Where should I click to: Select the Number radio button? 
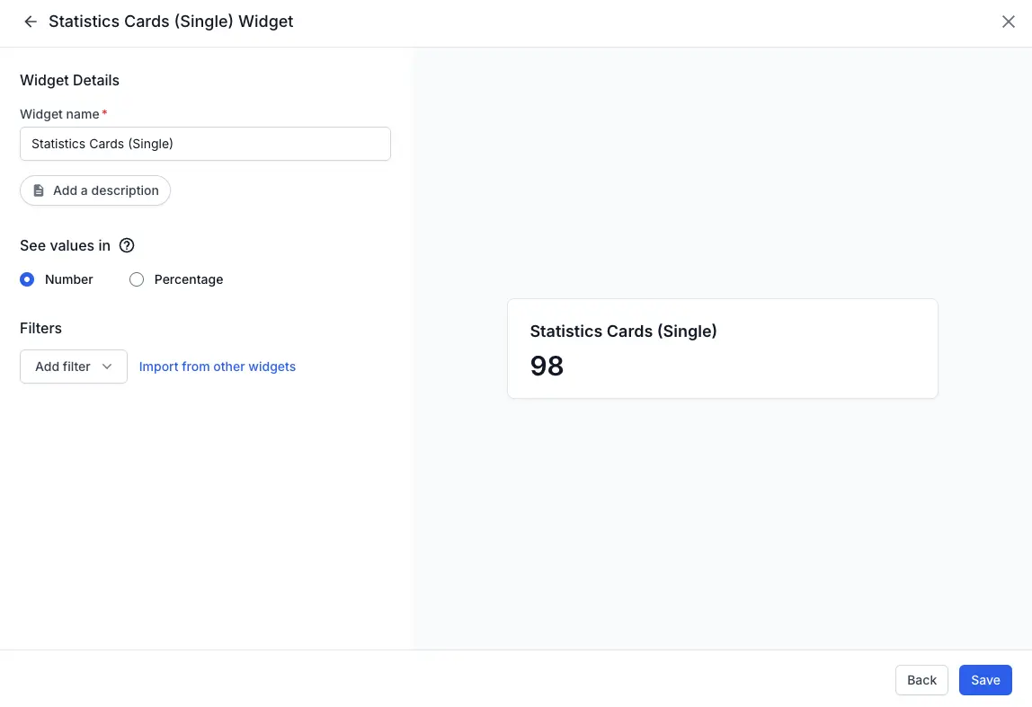tap(27, 279)
